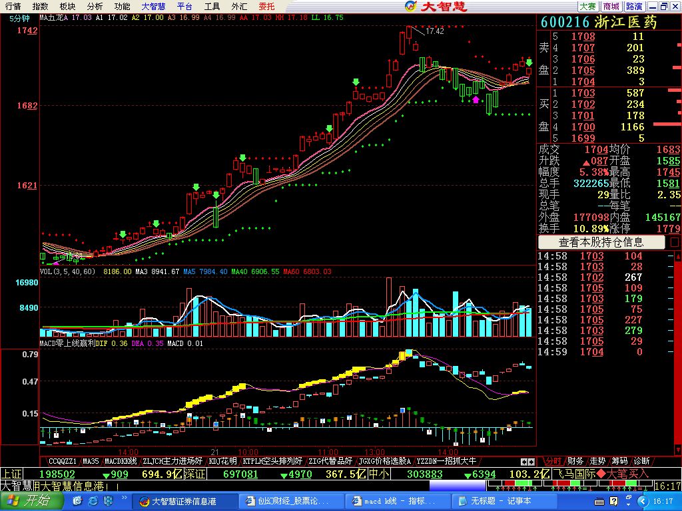
Task: Click the green sell arrow above the last candle
Action: [x=529, y=63]
